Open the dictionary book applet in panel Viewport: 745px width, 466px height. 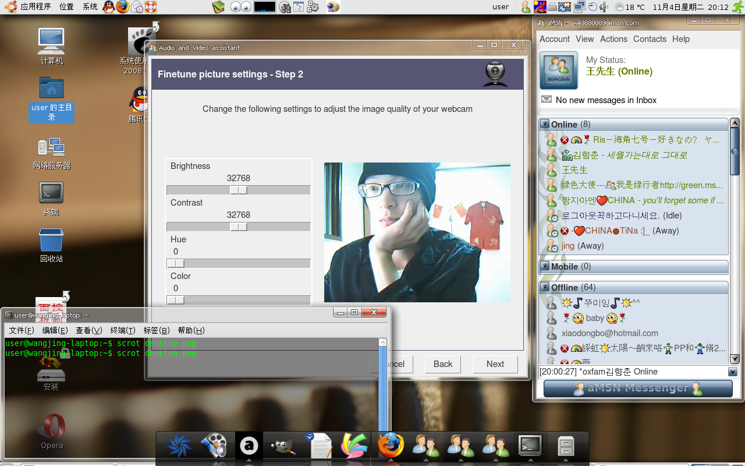point(218,7)
